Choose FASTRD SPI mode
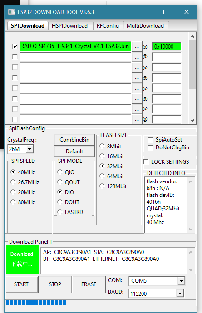The width and height of the screenshot is (202, 313). tap(60, 212)
